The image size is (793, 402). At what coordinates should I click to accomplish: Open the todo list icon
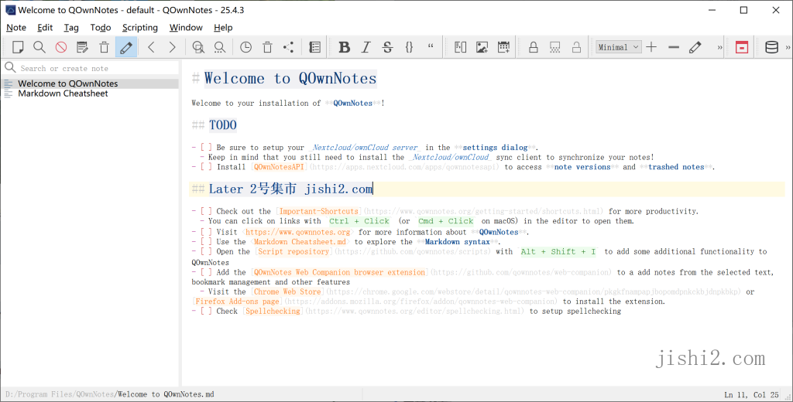tap(314, 47)
